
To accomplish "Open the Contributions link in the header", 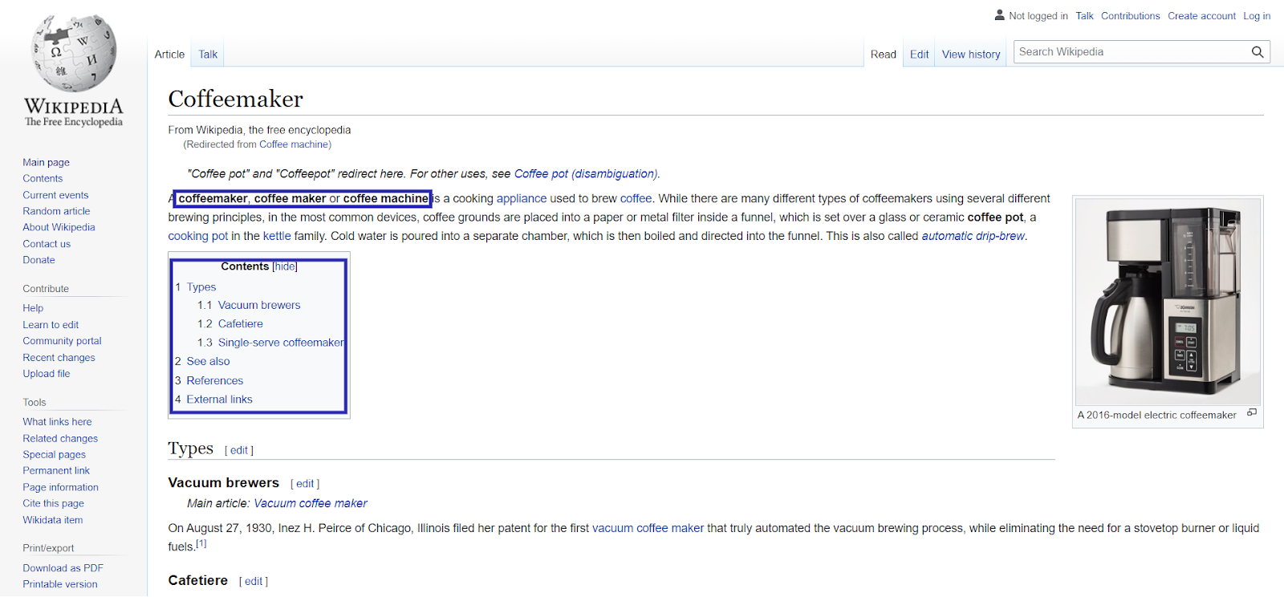I will [1130, 16].
